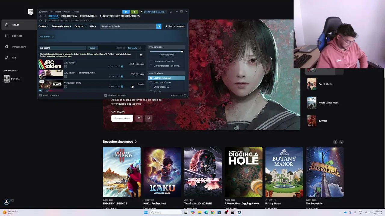Click the blue magnifier search button in Steam
Image resolution: width=385 pixels, height=216 pixels.
(x=159, y=26)
